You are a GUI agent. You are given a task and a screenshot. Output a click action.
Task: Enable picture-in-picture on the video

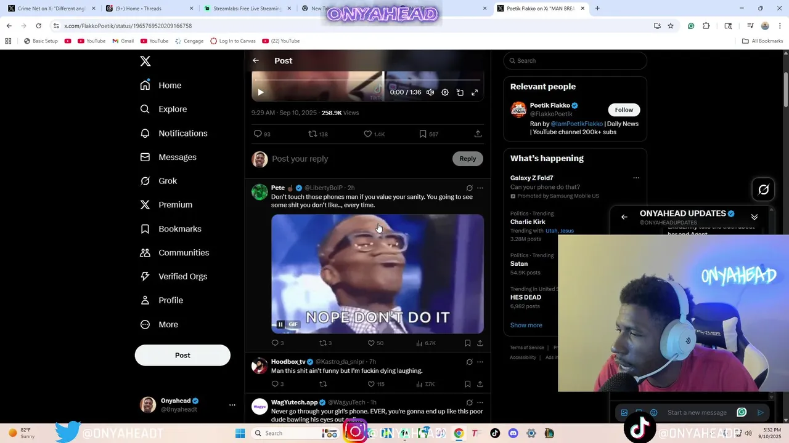click(460, 92)
